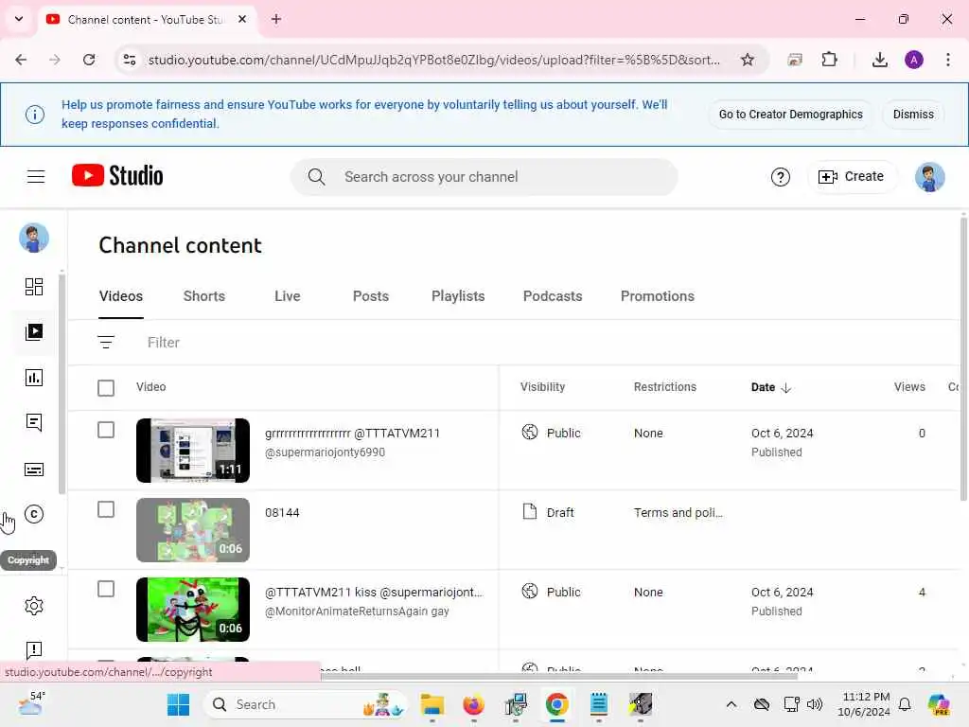Open channel avatar in the left sidebar
This screenshot has height=727, width=969.
coord(34,238)
